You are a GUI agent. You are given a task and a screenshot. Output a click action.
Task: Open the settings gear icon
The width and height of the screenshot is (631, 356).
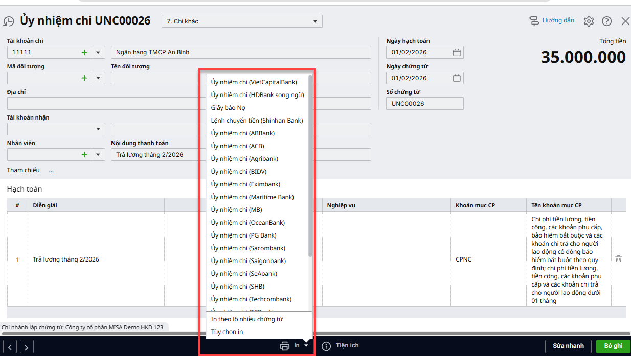coord(589,21)
